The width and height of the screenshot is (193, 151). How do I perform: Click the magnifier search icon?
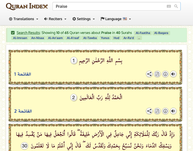click(x=176, y=6)
